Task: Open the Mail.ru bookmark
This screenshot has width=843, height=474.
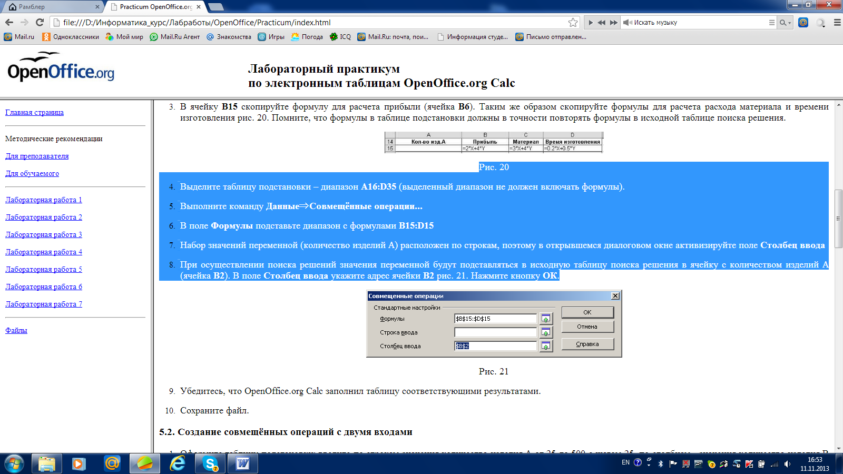Action: tap(19, 37)
